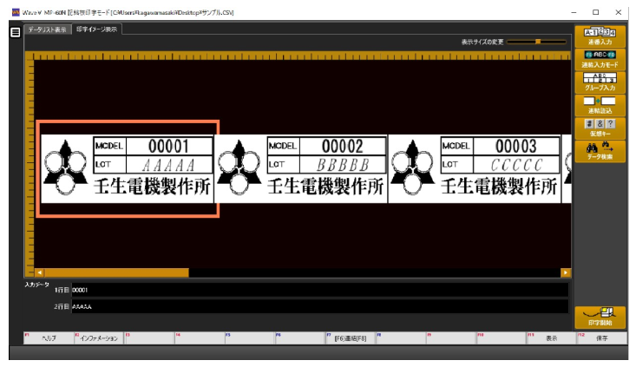Open the 仮想キー virtual keyboard

point(600,128)
